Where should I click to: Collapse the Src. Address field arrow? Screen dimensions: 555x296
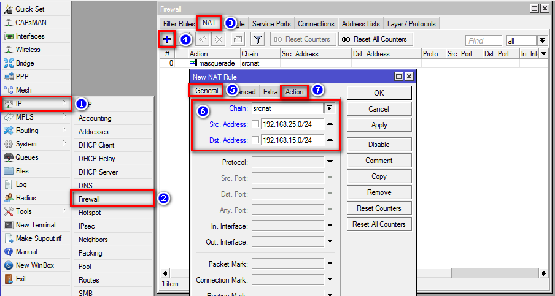click(330, 124)
